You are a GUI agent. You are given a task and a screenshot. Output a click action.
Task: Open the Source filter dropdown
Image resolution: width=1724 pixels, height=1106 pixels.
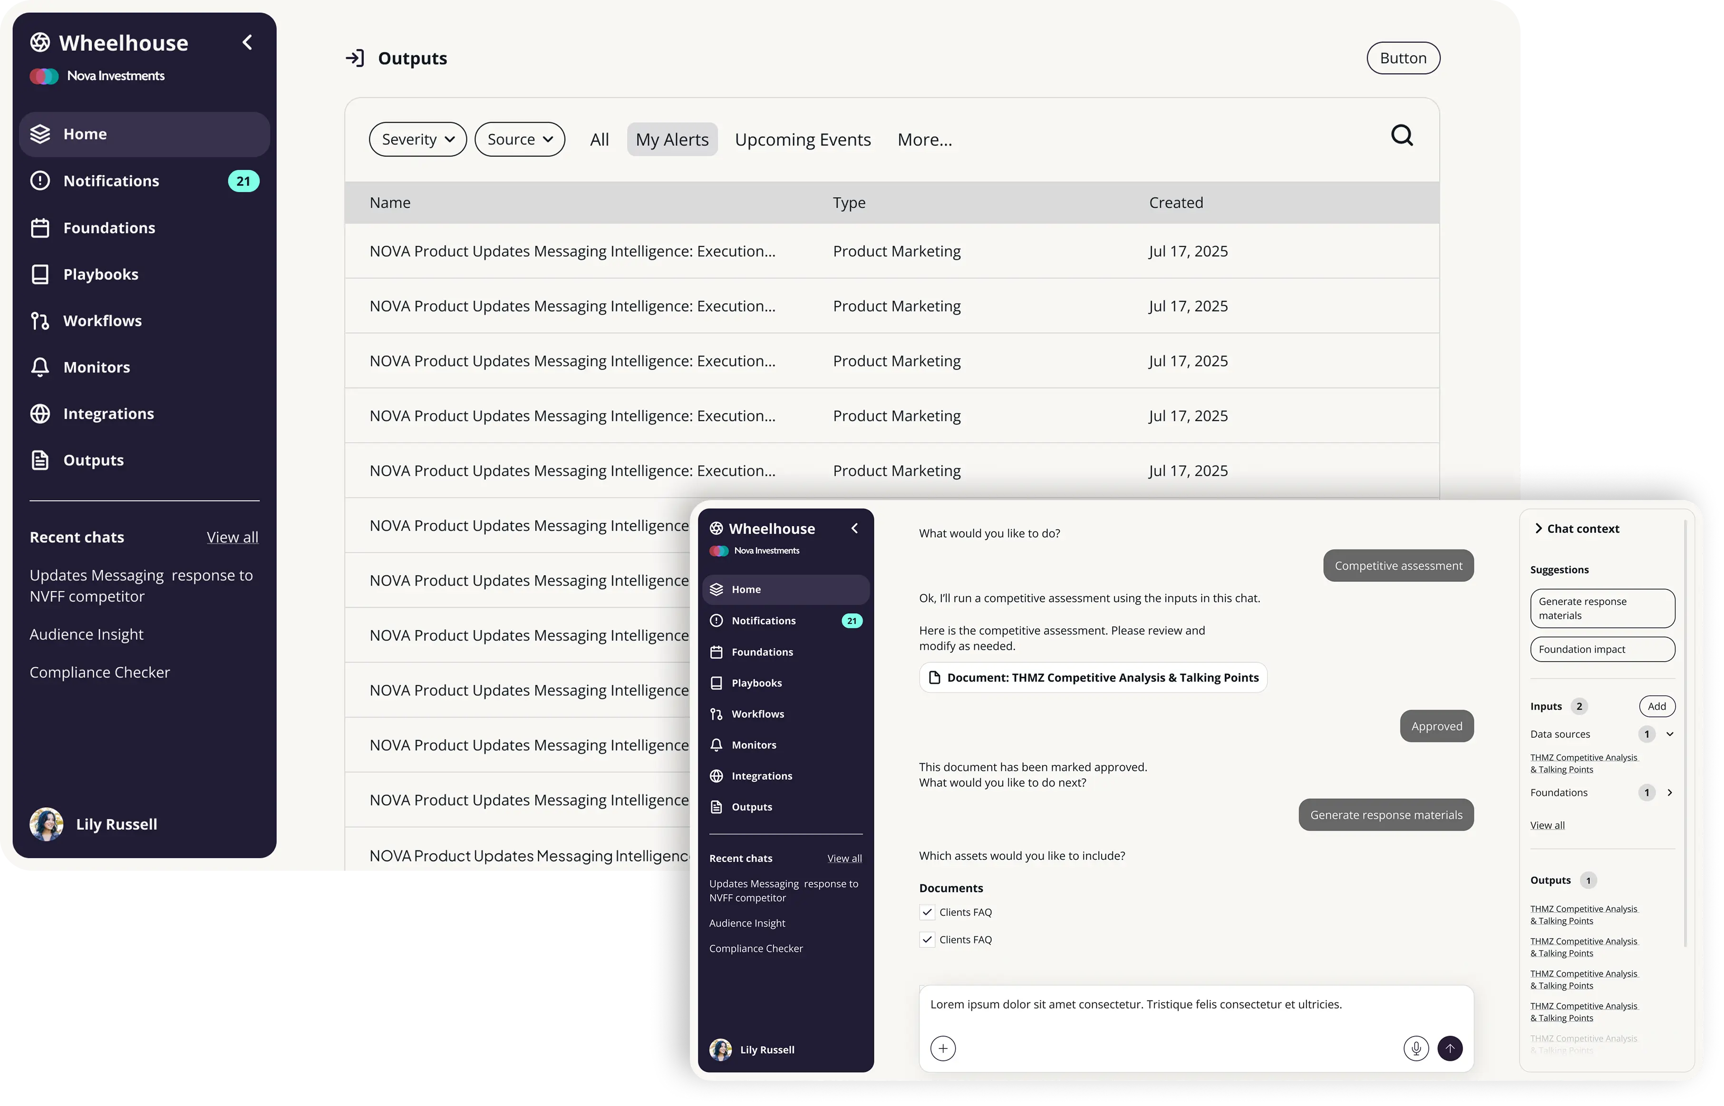pyautogui.click(x=519, y=139)
